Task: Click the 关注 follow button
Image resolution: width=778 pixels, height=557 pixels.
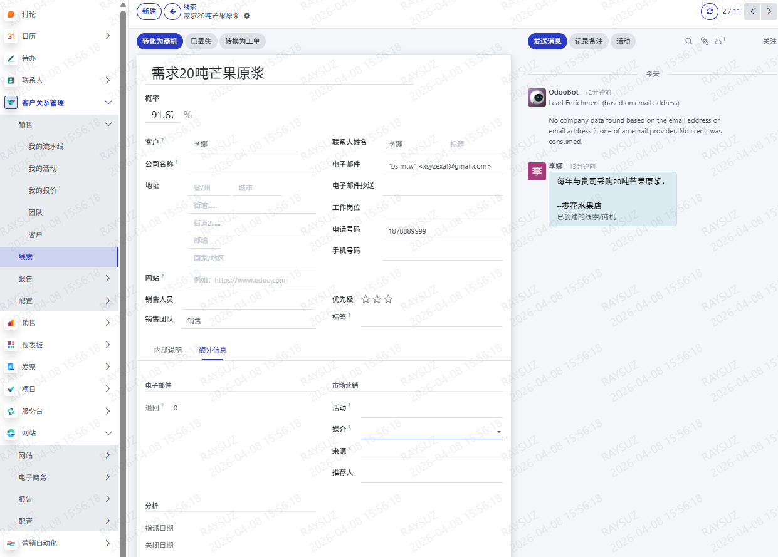Action: [769, 41]
